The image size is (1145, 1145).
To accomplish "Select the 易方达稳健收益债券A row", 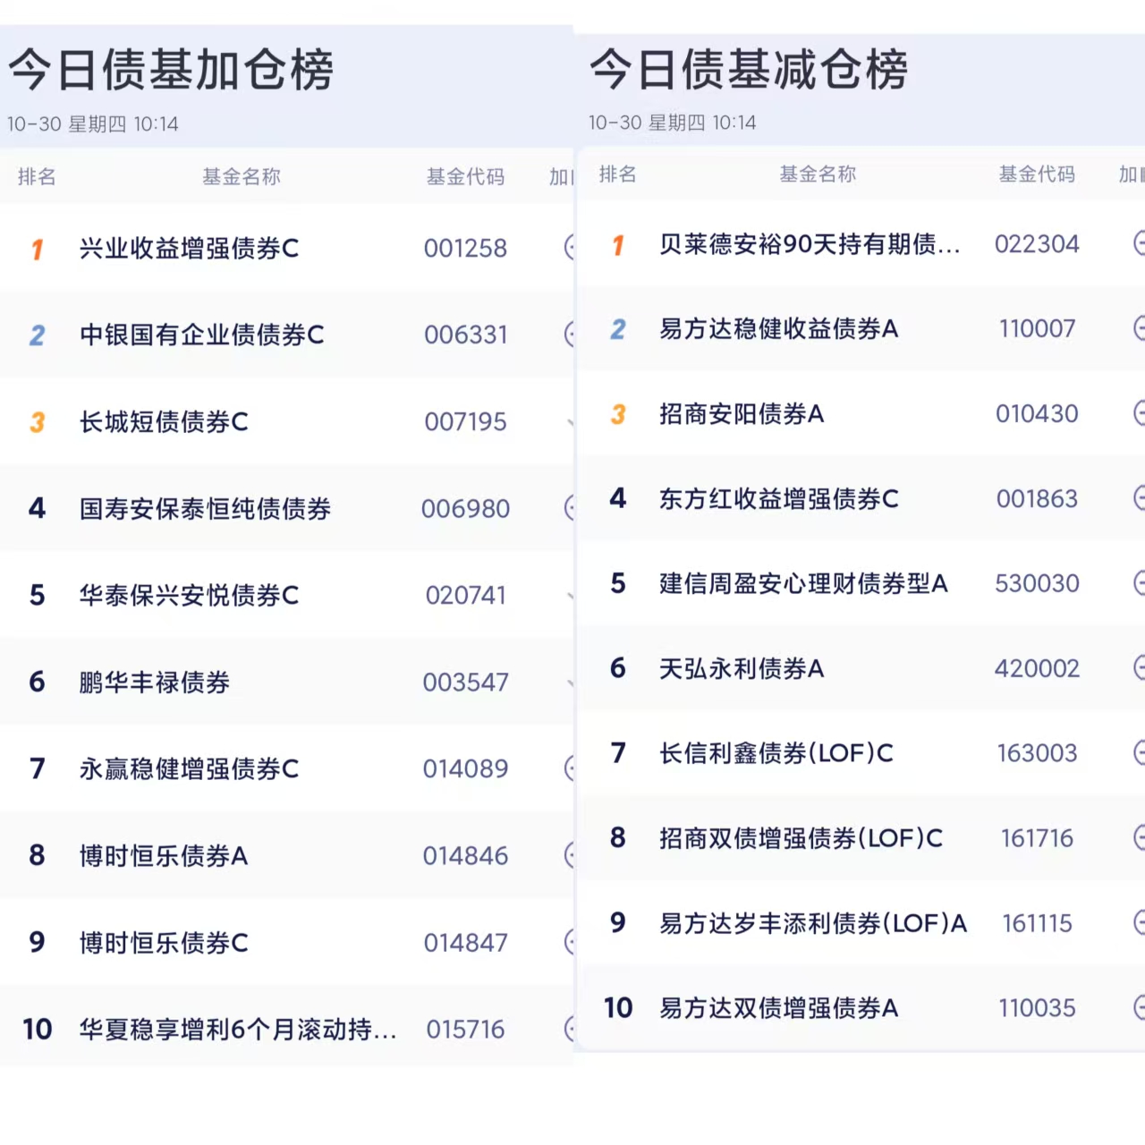I will pos(861,329).
